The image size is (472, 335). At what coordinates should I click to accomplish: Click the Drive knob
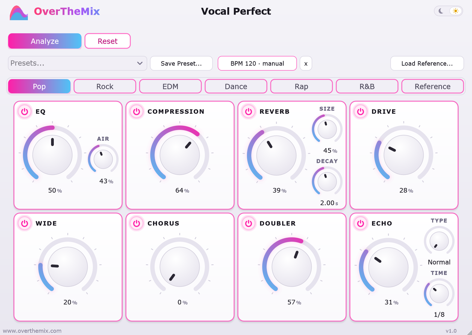click(x=404, y=155)
